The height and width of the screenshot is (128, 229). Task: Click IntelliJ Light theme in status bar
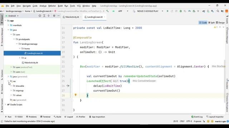(x=220, y=121)
